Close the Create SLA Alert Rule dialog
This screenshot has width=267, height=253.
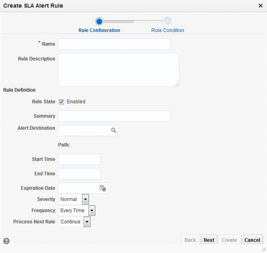coord(260,6)
